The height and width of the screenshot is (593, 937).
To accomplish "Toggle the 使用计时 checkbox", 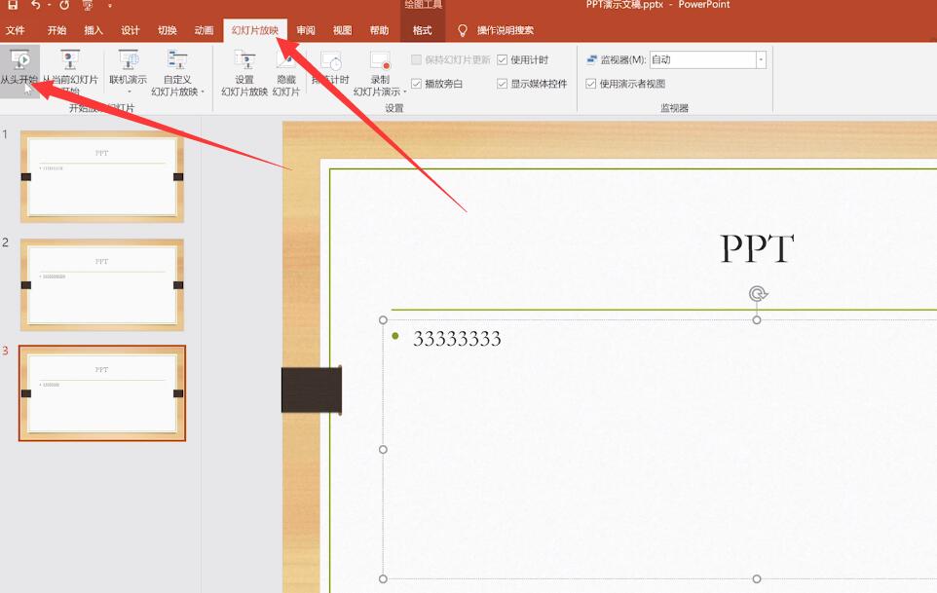I will [x=502, y=59].
